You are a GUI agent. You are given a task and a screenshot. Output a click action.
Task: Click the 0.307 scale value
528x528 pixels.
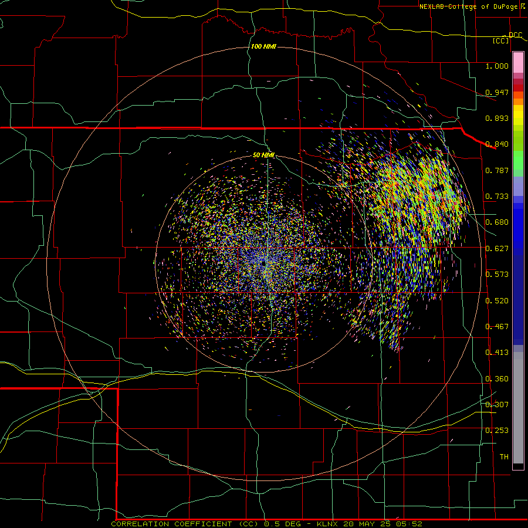tap(497, 404)
